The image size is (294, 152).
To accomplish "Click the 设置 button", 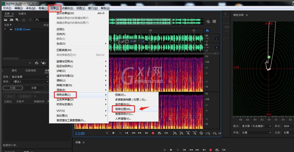I will (x=34, y=88).
